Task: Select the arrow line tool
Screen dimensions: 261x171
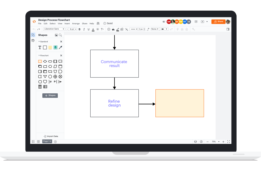Action: [x=60, y=47]
